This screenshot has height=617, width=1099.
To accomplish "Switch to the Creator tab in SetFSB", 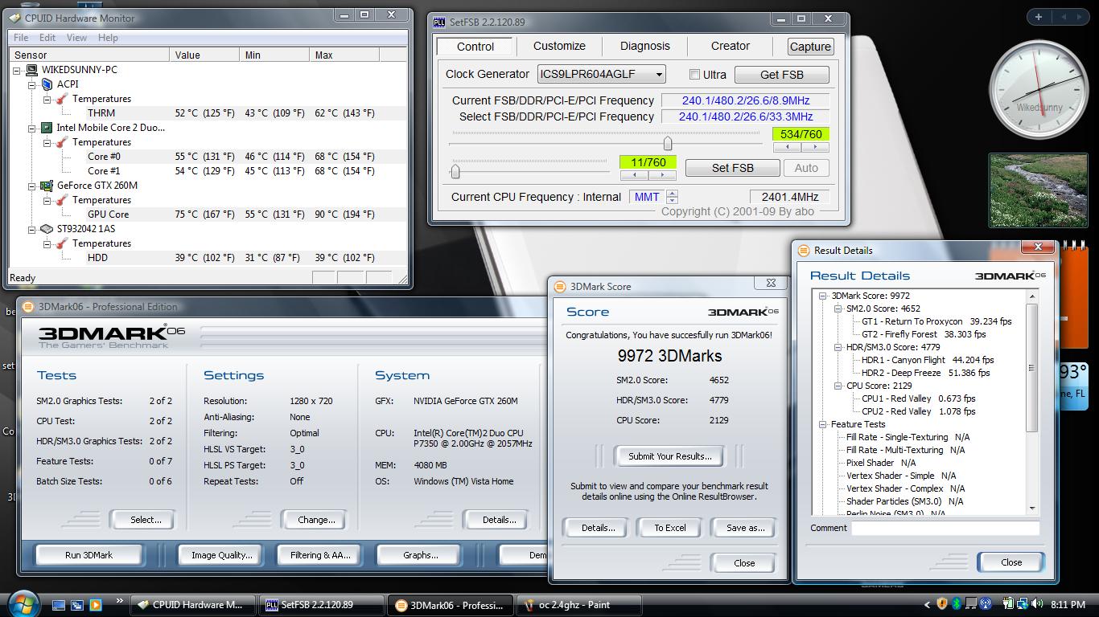I will pyautogui.click(x=731, y=47).
